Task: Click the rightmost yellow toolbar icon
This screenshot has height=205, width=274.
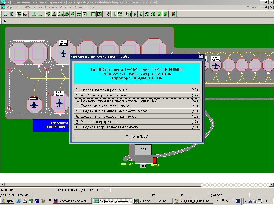Action: click(x=174, y=14)
